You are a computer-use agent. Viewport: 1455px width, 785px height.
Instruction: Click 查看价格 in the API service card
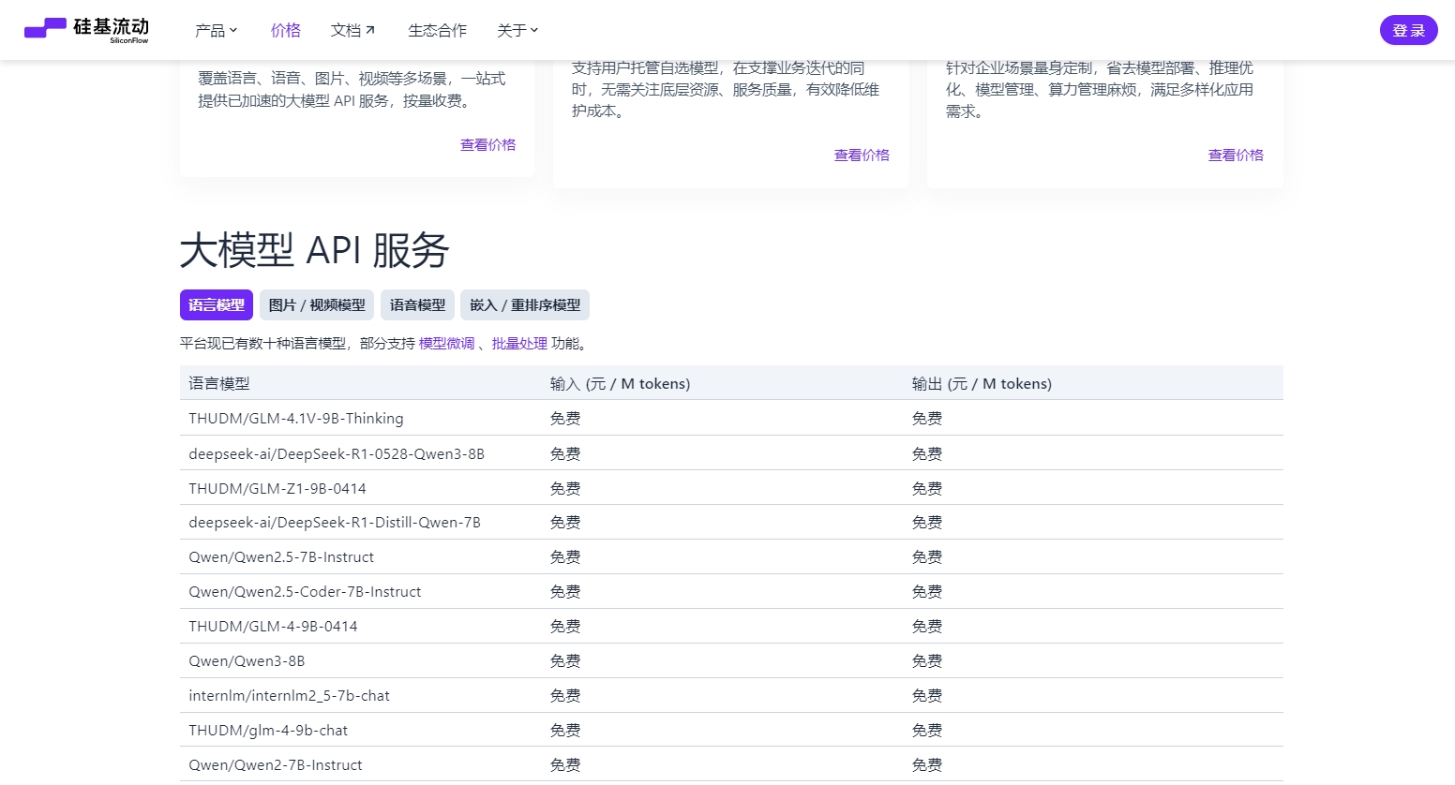point(487,144)
